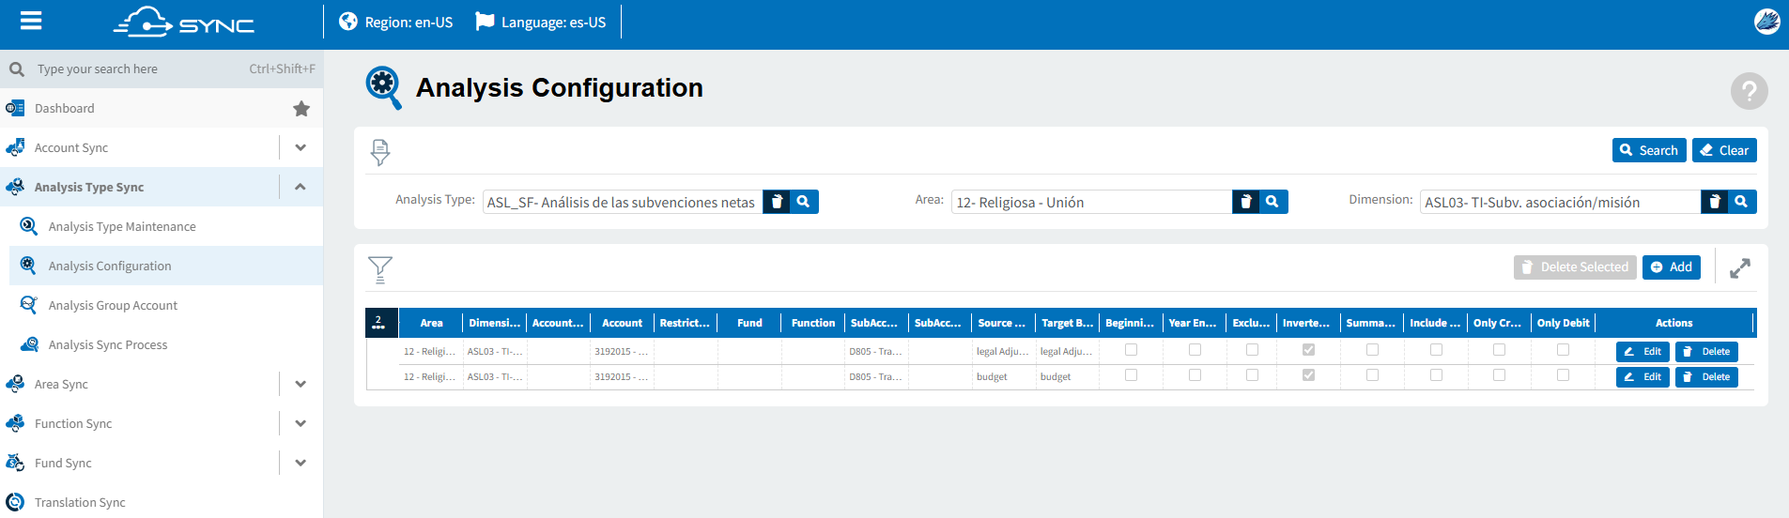This screenshot has height=518, width=1789.
Task: Clear the Dimension field with trash icon
Action: point(1714,202)
